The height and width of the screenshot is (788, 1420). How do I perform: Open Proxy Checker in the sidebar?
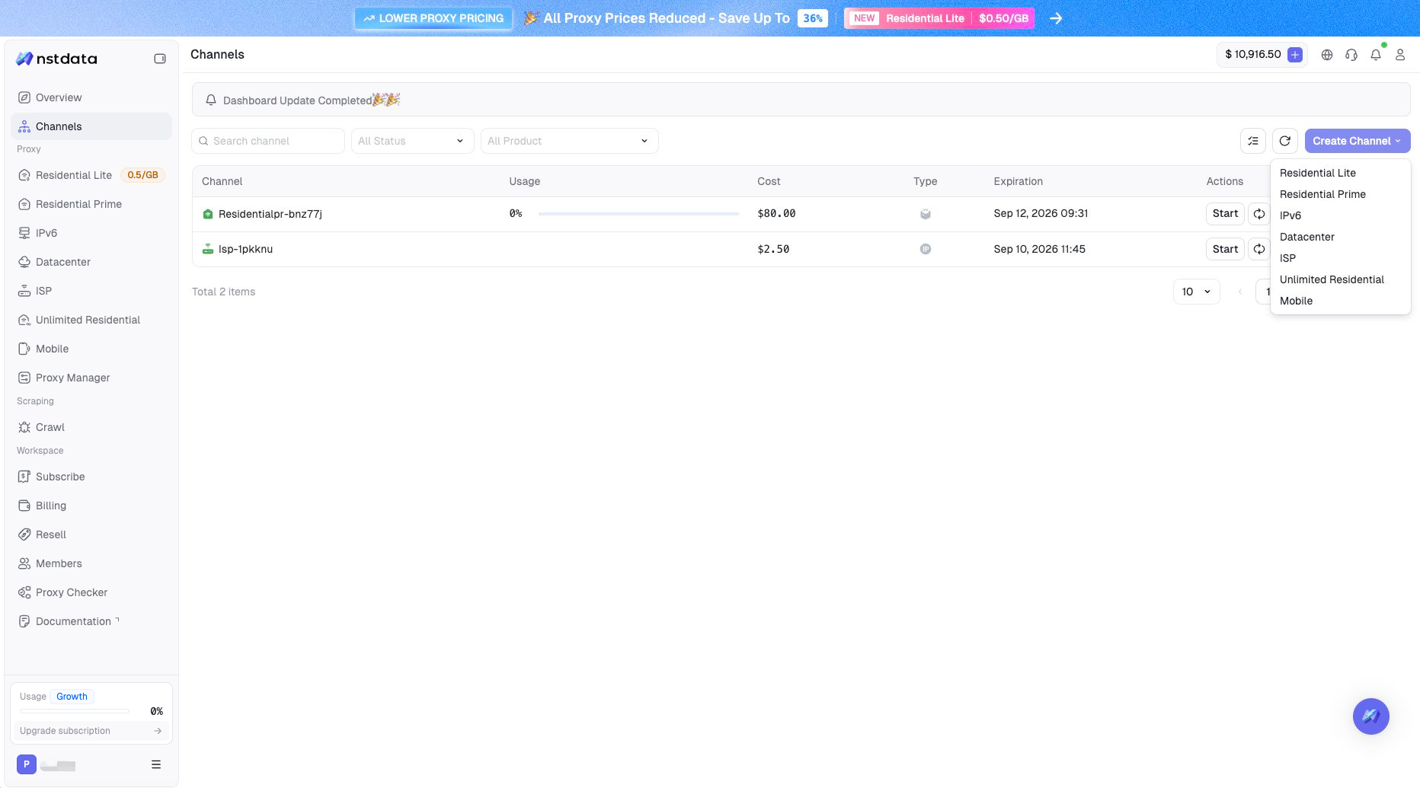pos(91,592)
